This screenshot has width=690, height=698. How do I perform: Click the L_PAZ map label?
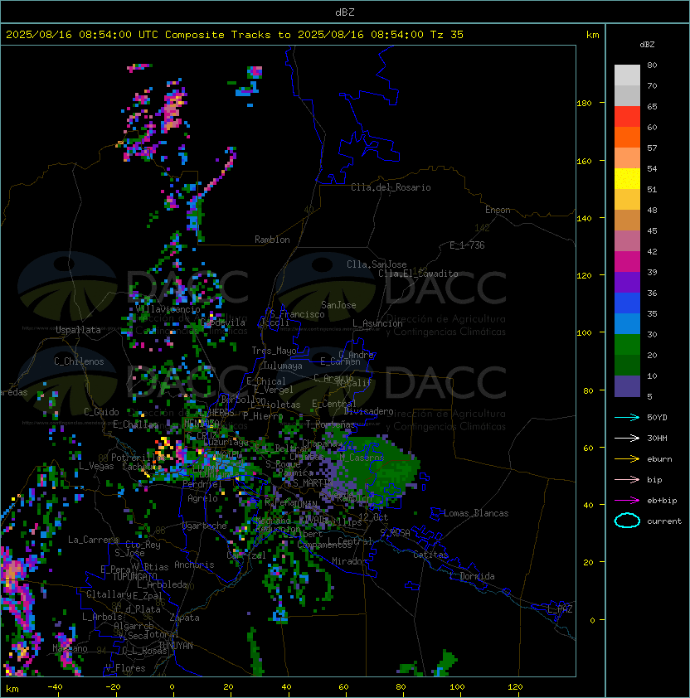(560, 608)
